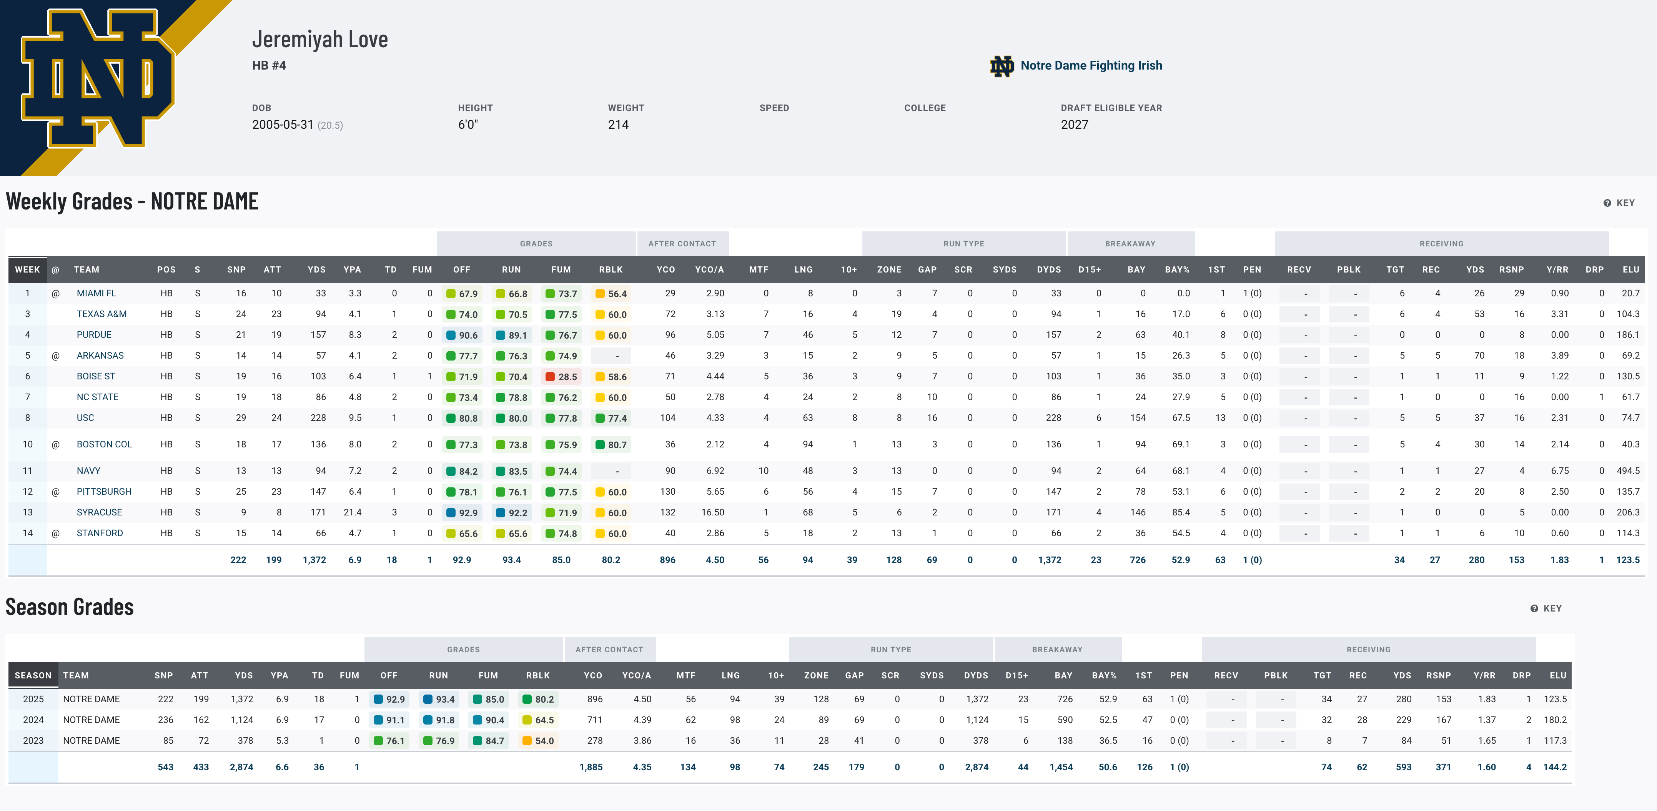The width and height of the screenshot is (1657, 811).
Task: Click the SEASON column header in Season Grades
Action: [33, 675]
